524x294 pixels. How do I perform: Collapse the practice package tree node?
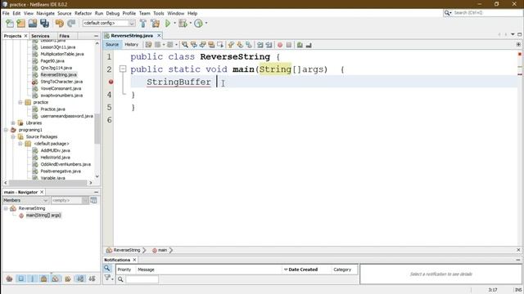20,102
